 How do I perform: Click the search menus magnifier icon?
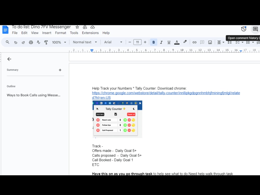pyautogui.click(x=8, y=42)
